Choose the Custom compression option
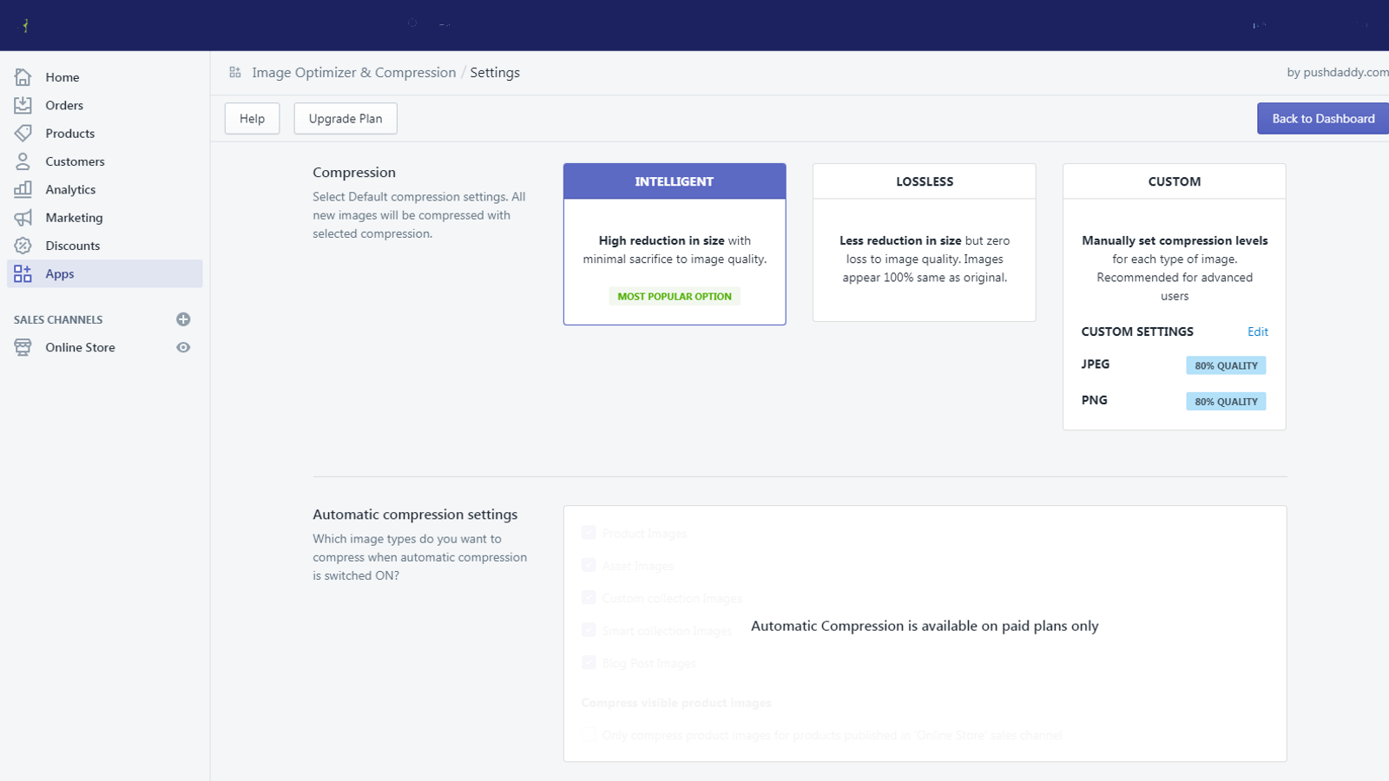 1175,297
